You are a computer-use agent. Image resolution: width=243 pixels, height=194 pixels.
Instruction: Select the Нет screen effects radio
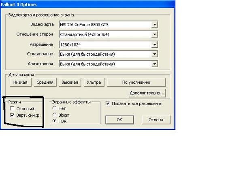tap(54, 108)
